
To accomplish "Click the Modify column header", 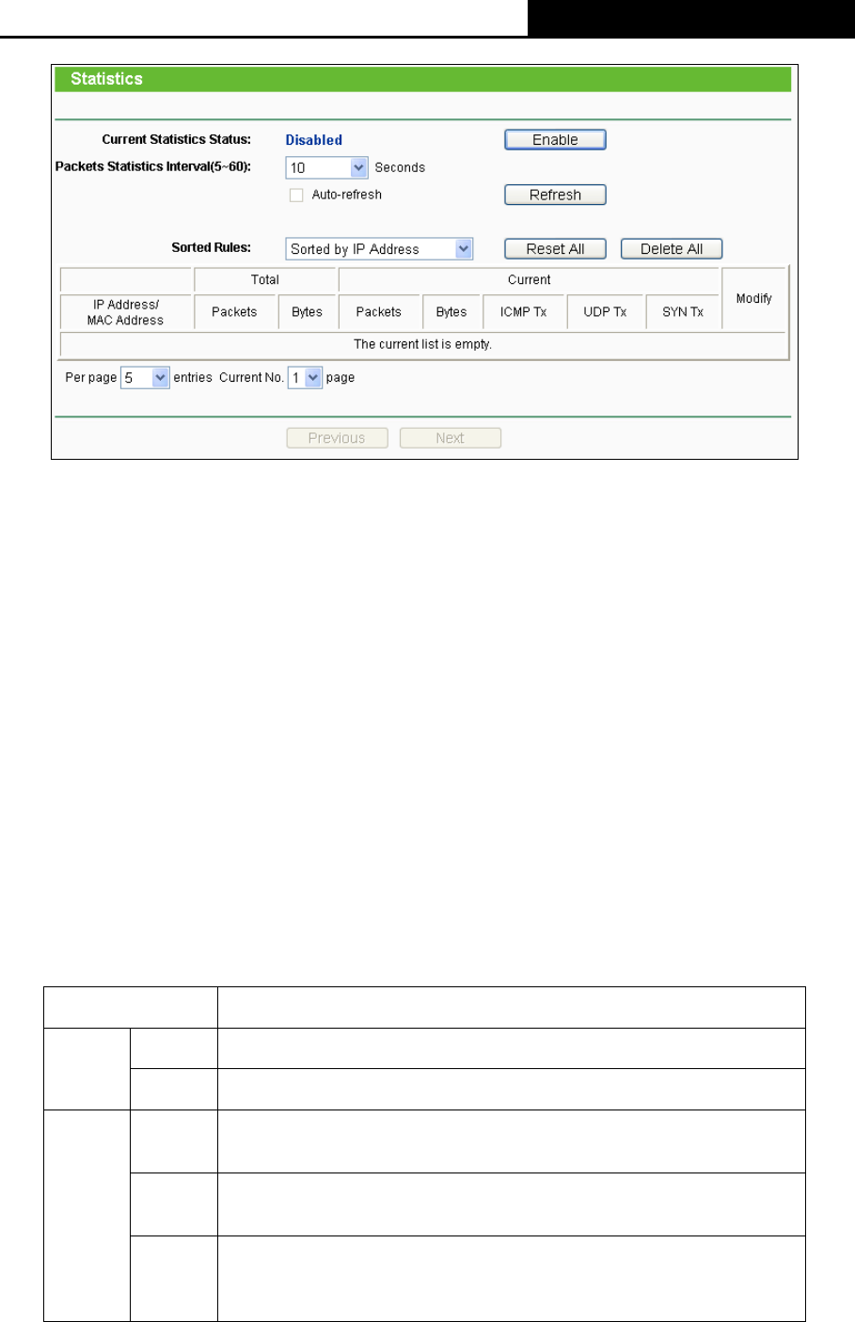I will (x=754, y=298).
